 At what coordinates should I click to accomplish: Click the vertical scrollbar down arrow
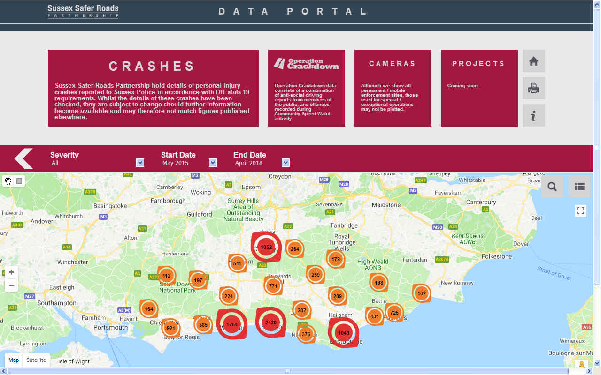tap(597, 363)
